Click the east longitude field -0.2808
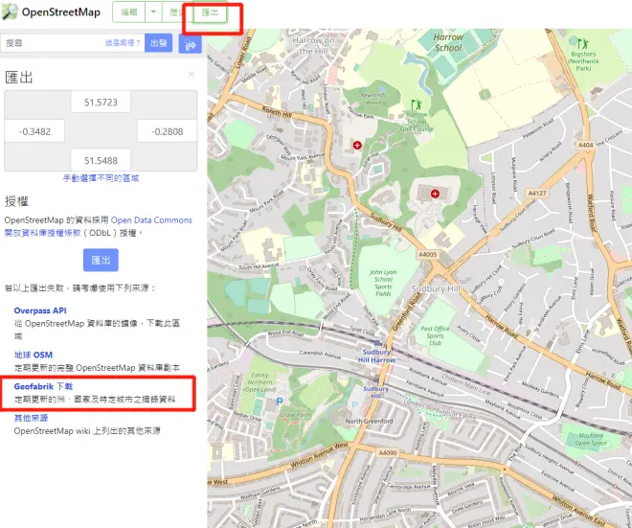This screenshot has width=632, height=528. [x=168, y=131]
